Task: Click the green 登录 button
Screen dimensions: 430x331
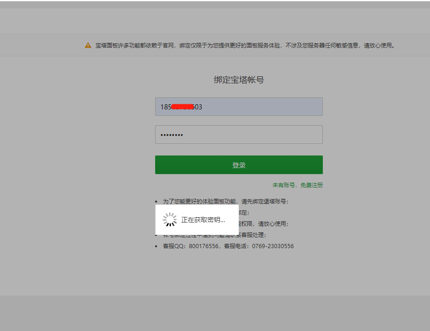Action: (239, 165)
